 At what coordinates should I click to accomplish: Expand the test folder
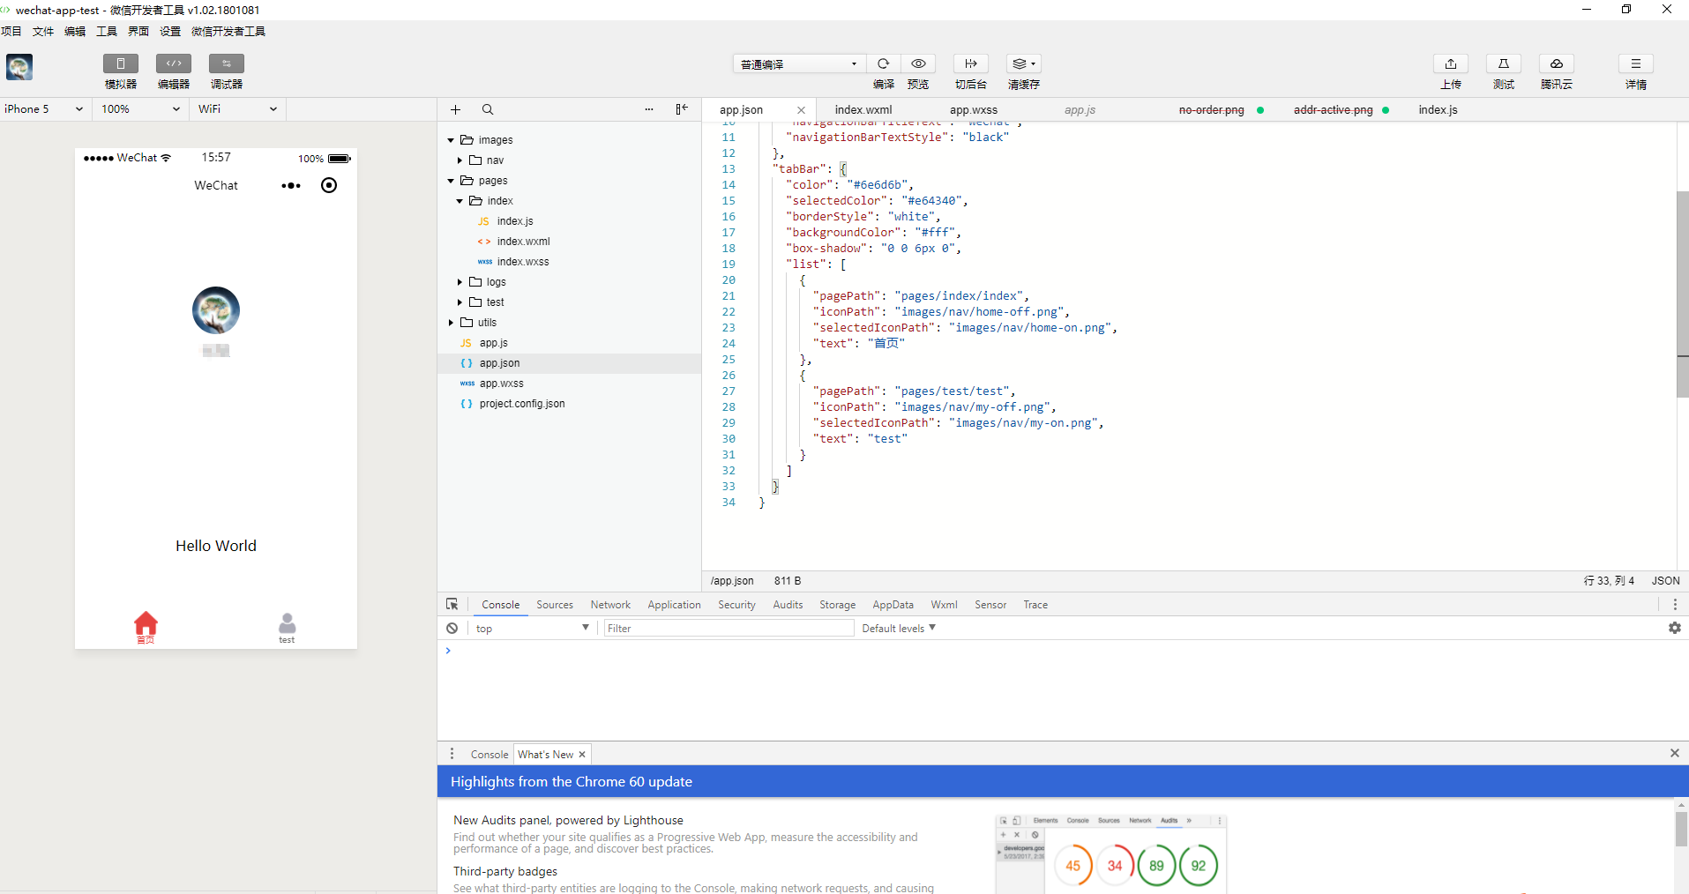click(460, 302)
